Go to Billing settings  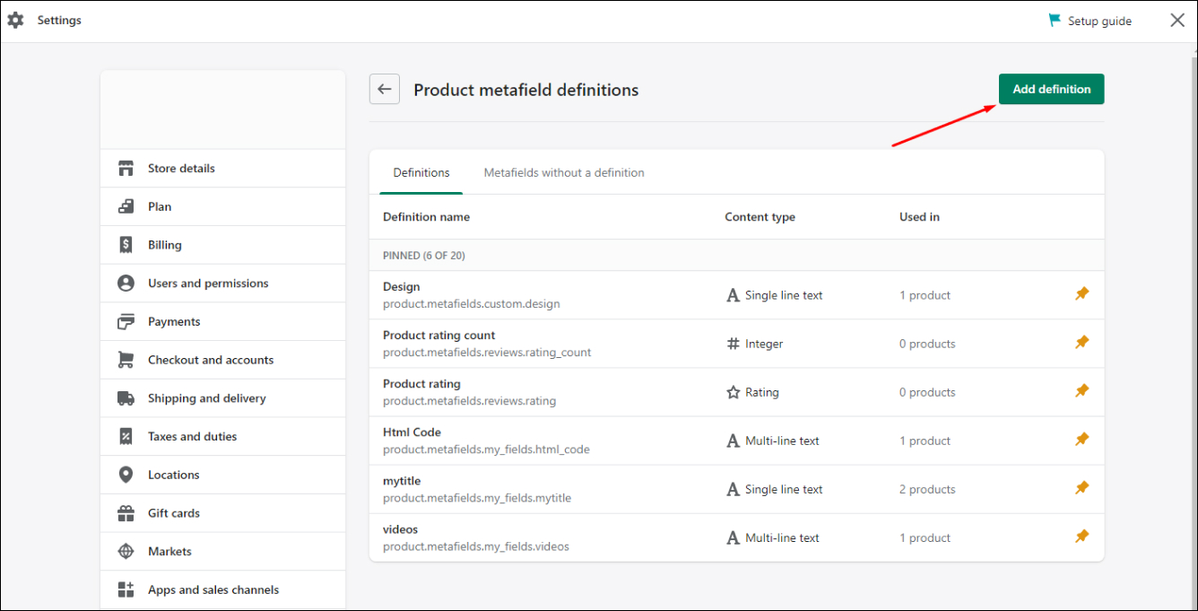[x=222, y=245]
